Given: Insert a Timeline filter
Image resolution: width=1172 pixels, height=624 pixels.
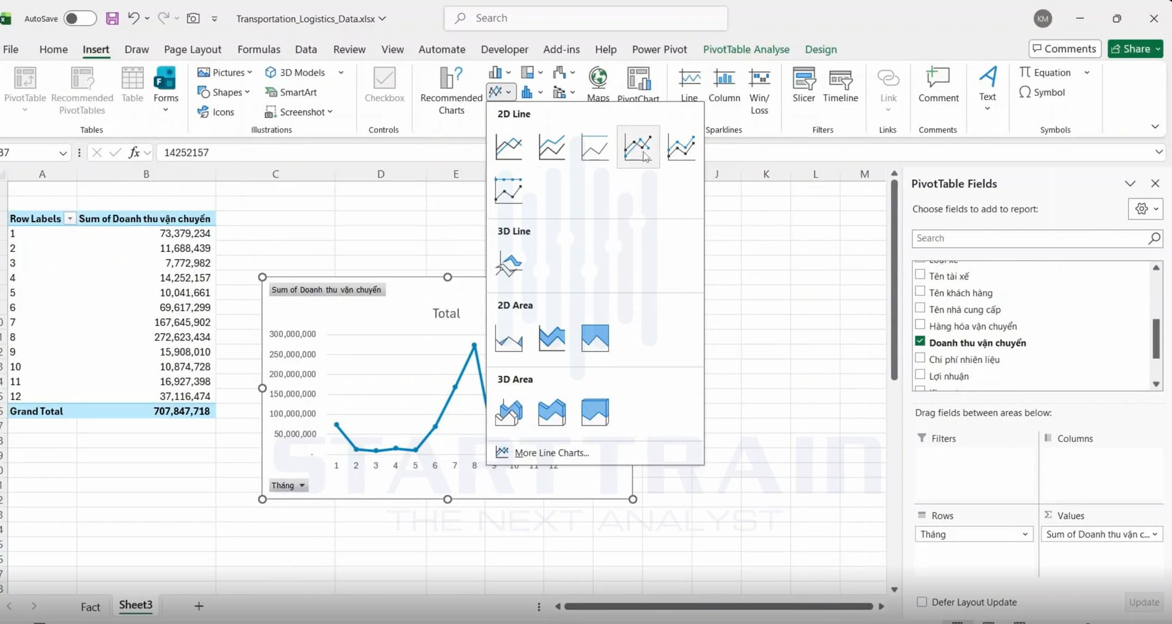Looking at the screenshot, I should (840, 85).
